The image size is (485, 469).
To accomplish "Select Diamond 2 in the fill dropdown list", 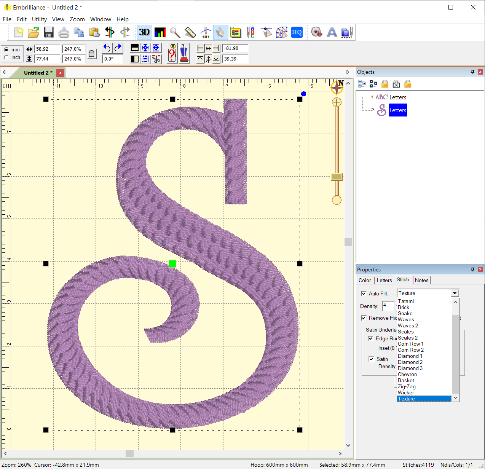I will coord(410,362).
